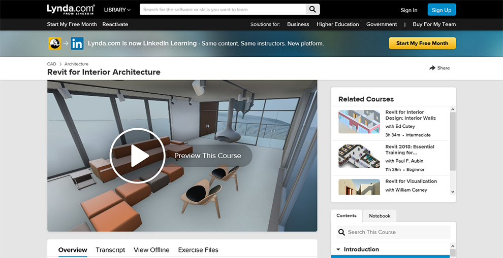
Task: Open the Government solutions link
Action: tap(382, 24)
